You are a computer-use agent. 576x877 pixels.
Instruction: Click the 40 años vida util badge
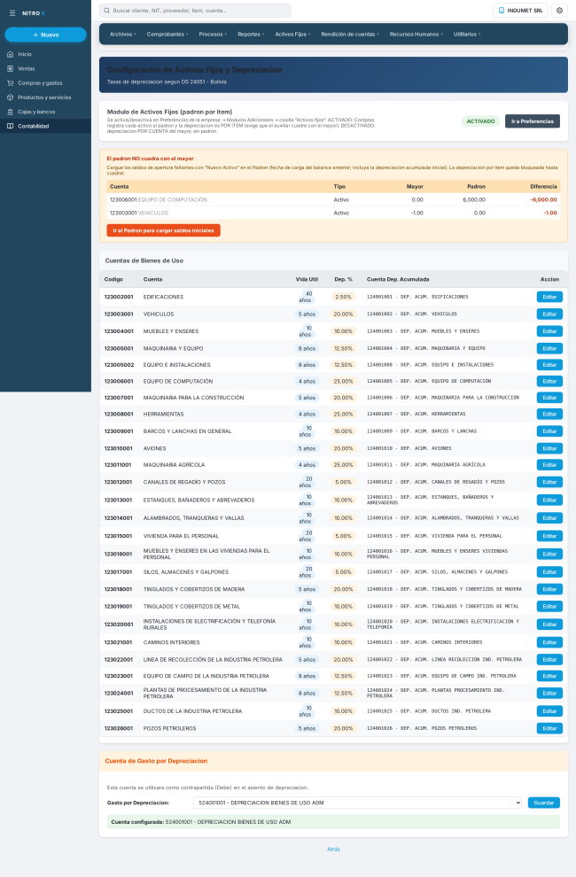click(x=307, y=297)
